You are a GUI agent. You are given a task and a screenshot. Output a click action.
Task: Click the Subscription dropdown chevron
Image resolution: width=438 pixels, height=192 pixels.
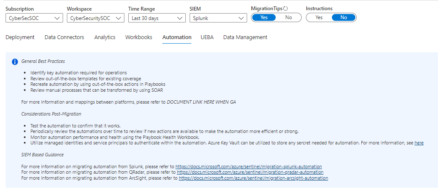click(57, 18)
